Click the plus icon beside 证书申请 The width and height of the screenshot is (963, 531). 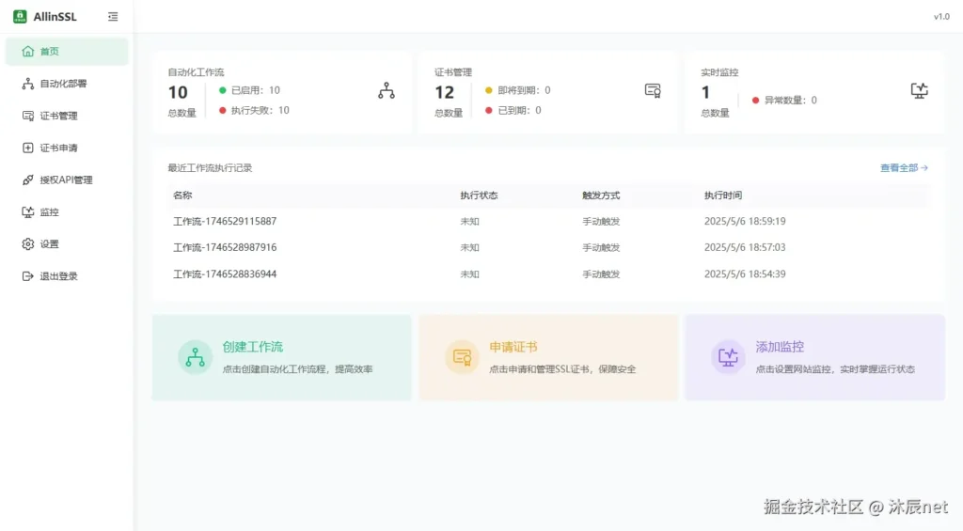point(27,148)
